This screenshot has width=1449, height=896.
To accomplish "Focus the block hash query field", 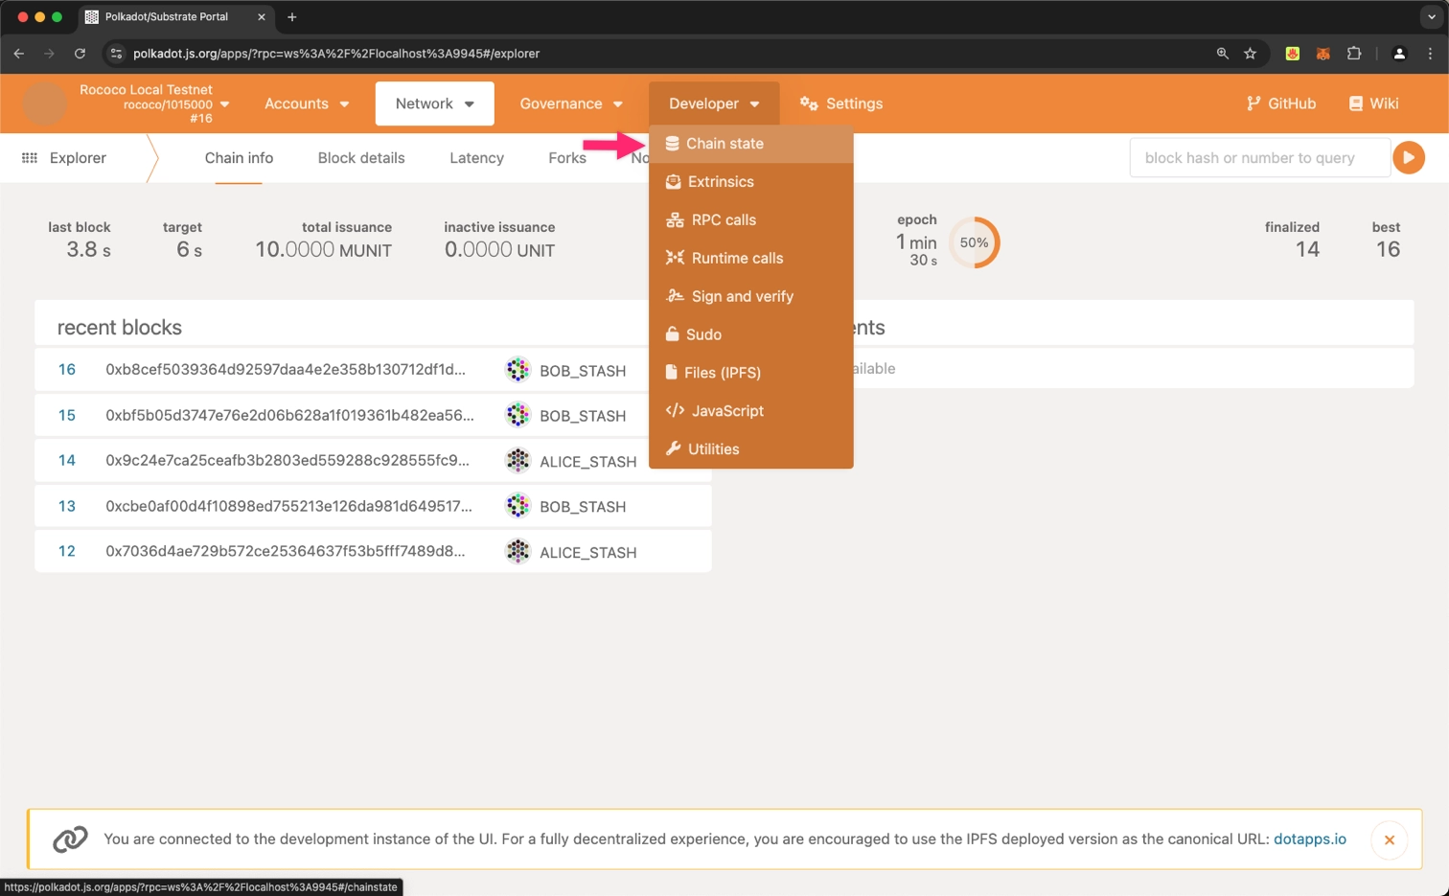I will (x=1258, y=158).
